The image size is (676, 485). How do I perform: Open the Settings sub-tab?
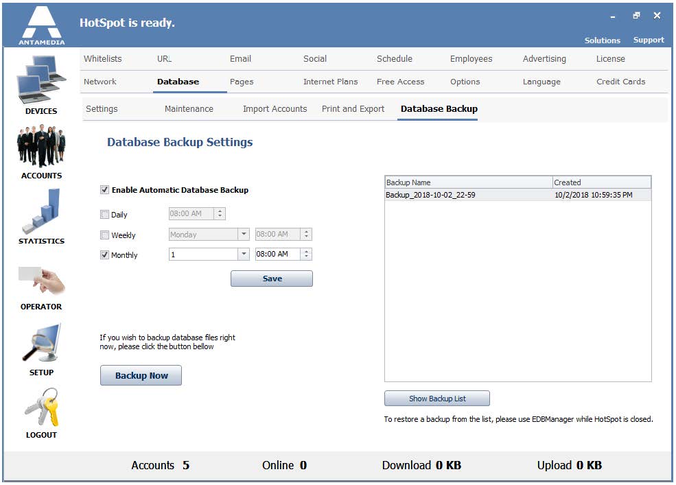click(x=102, y=108)
